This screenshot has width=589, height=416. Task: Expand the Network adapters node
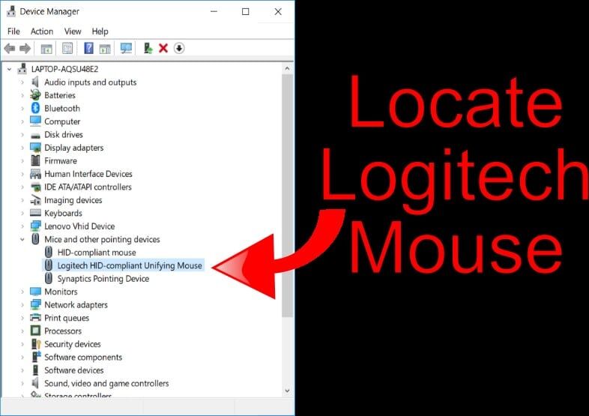pos(22,305)
